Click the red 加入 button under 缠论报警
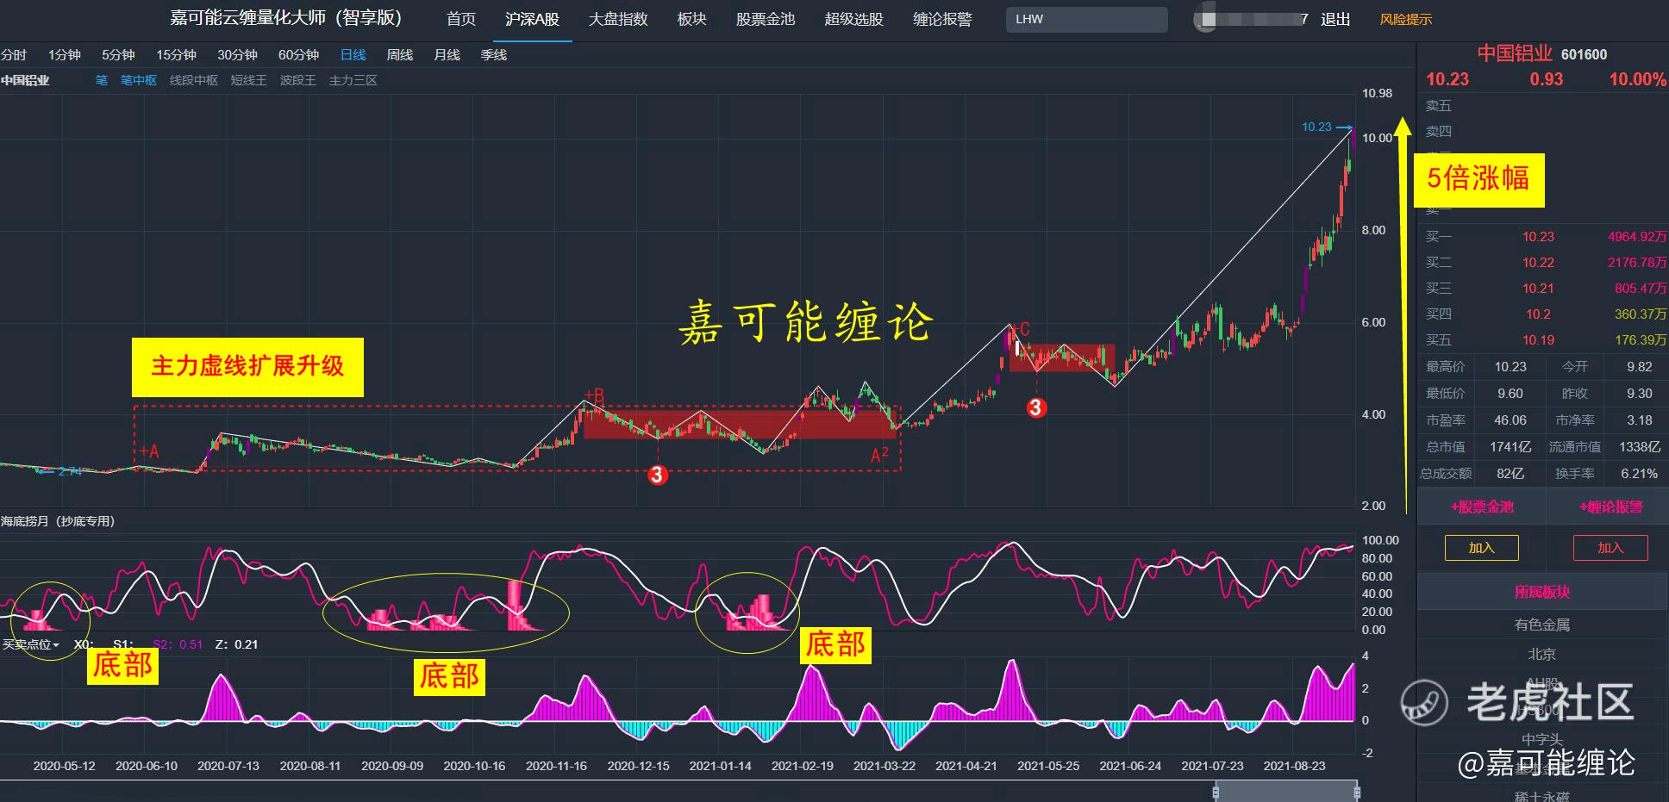The width and height of the screenshot is (1669, 802). [1610, 548]
